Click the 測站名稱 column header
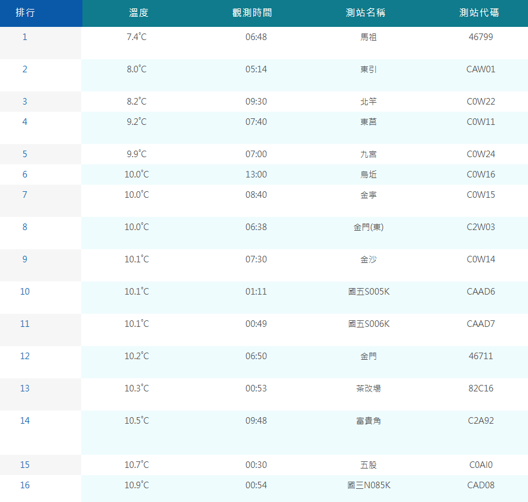Screen dimensions: 528x502 pos(366,13)
